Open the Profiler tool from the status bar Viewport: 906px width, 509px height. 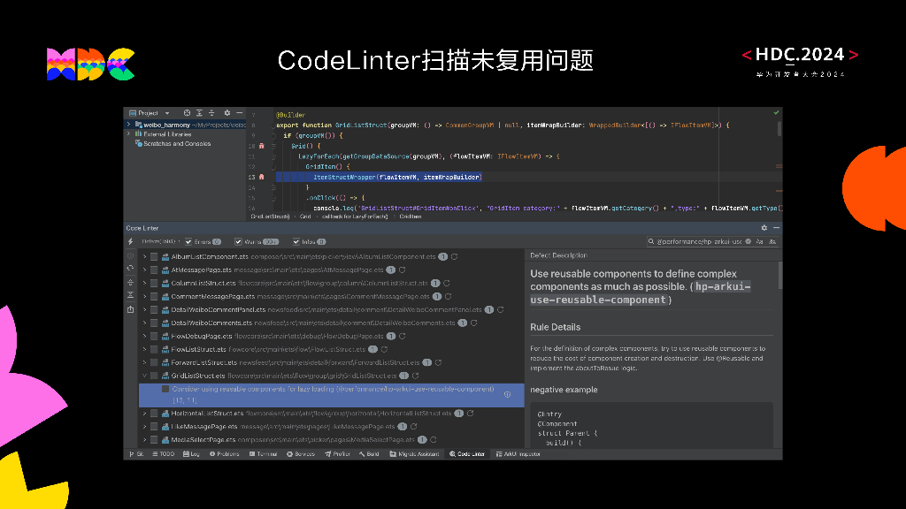(x=341, y=453)
